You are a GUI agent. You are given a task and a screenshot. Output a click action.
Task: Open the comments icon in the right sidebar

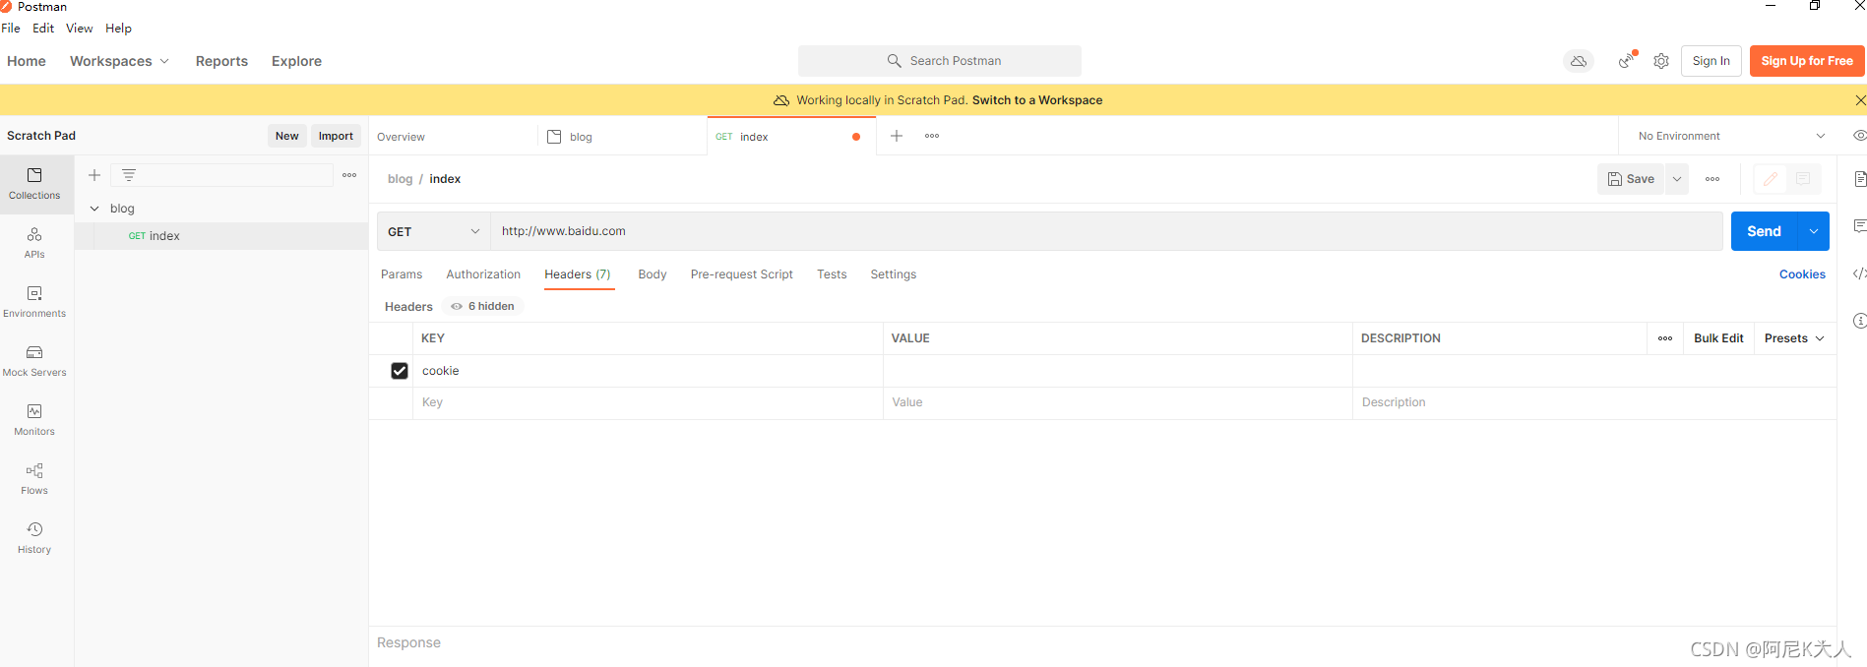[x=1859, y=226]
